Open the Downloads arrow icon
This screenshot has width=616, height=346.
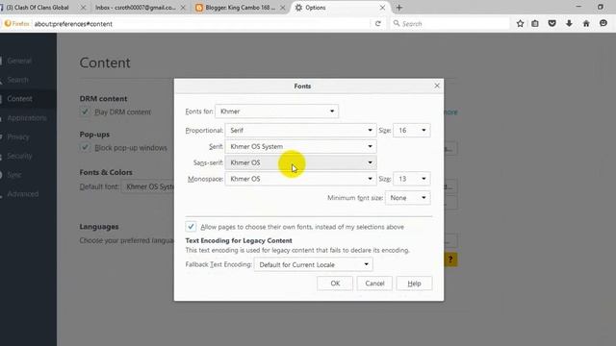(x=569, y=24)
